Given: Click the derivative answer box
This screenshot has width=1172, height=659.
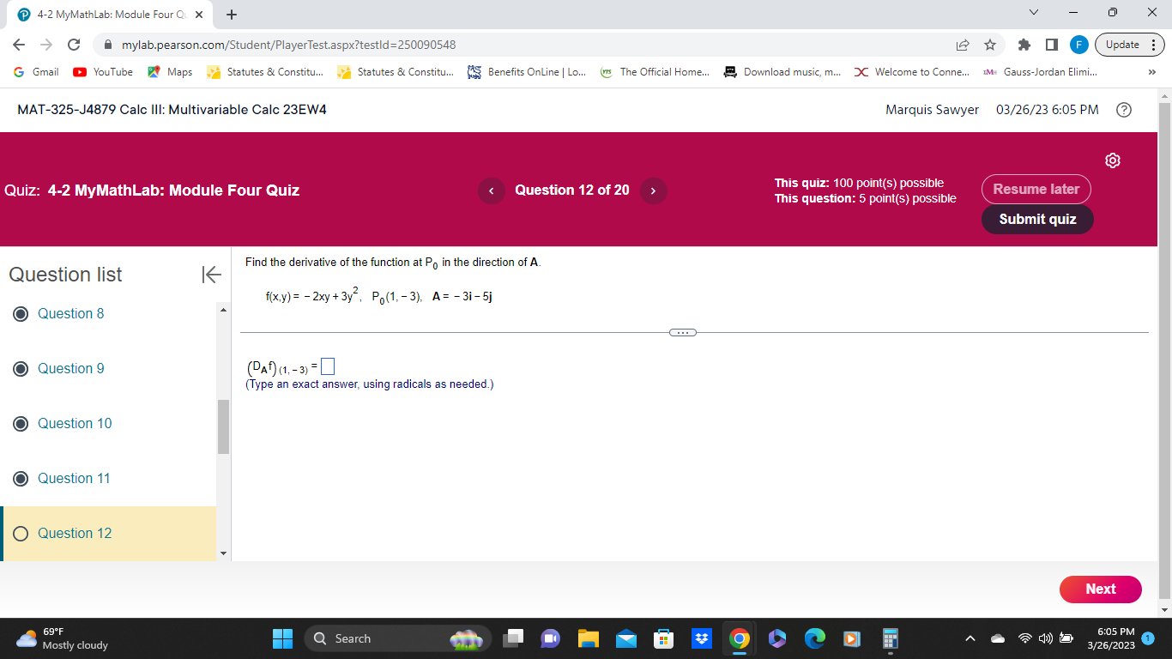Looking at the screenshot, I should pos(327,366).
